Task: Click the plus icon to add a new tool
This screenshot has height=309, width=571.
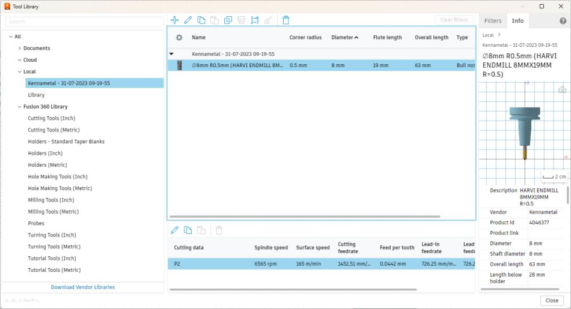Action: pyautogui.click(x=174, y=20)
